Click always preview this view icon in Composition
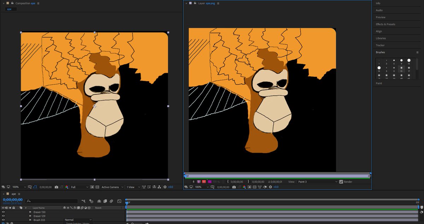Screen dimensions: 424x224 pyautogui.click(x=3, y=187)
